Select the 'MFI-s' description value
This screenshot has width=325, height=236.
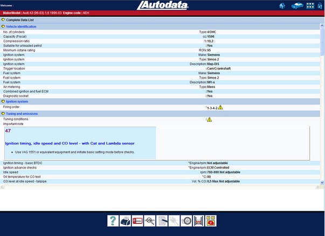211,82
